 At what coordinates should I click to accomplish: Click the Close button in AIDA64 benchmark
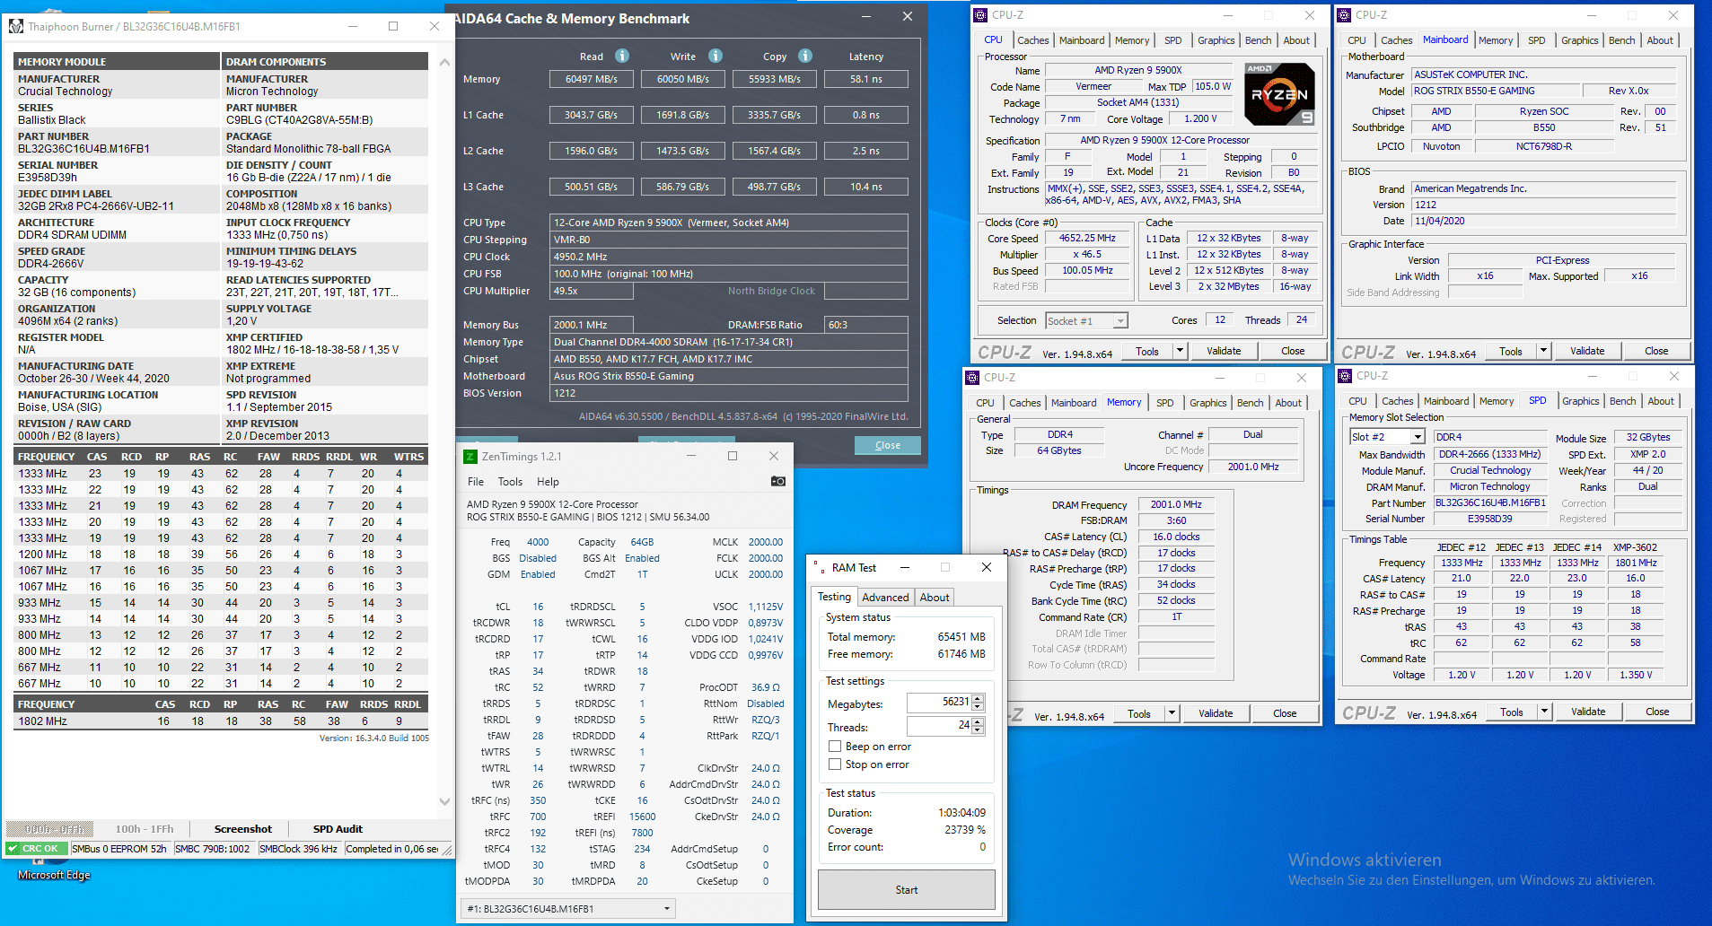tap(887, 445)
